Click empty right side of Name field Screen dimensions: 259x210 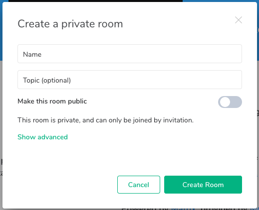click(x=183, y=54)
